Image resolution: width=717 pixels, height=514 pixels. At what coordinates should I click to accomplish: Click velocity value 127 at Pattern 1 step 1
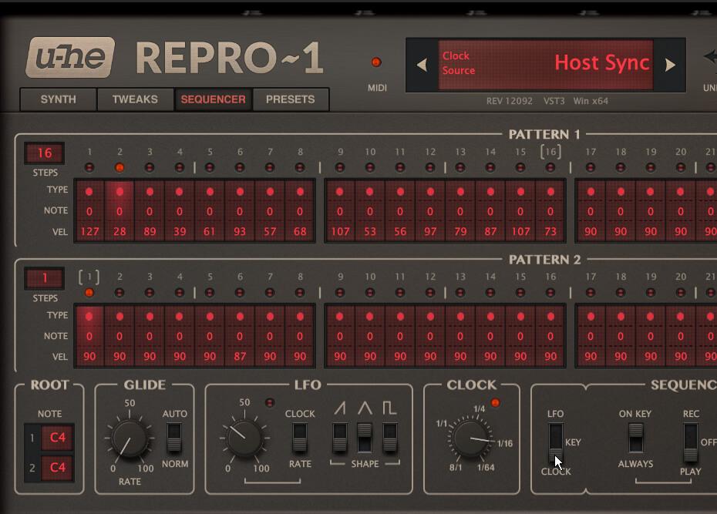tap(91, 230)
